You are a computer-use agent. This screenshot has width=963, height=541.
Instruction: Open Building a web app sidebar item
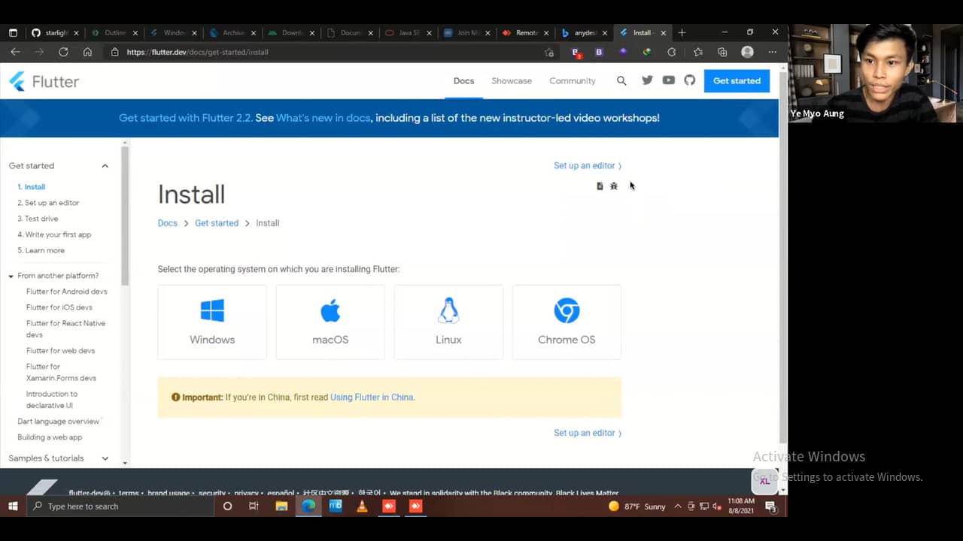click(50, 437)
